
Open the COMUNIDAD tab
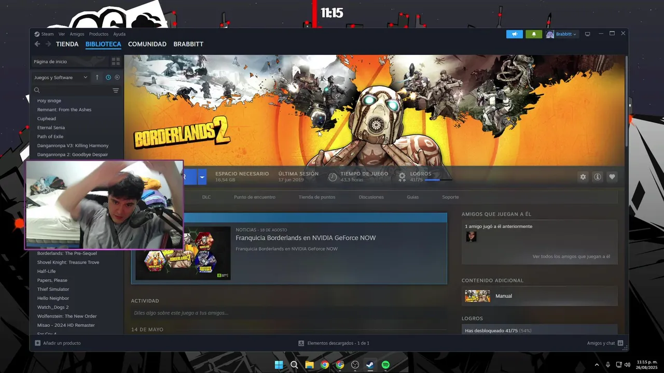pyautogui.click(x=147, y=44)
